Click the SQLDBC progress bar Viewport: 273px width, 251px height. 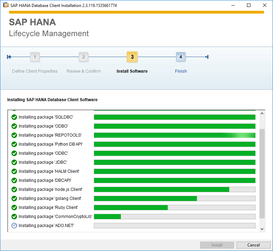pos(175,117)
